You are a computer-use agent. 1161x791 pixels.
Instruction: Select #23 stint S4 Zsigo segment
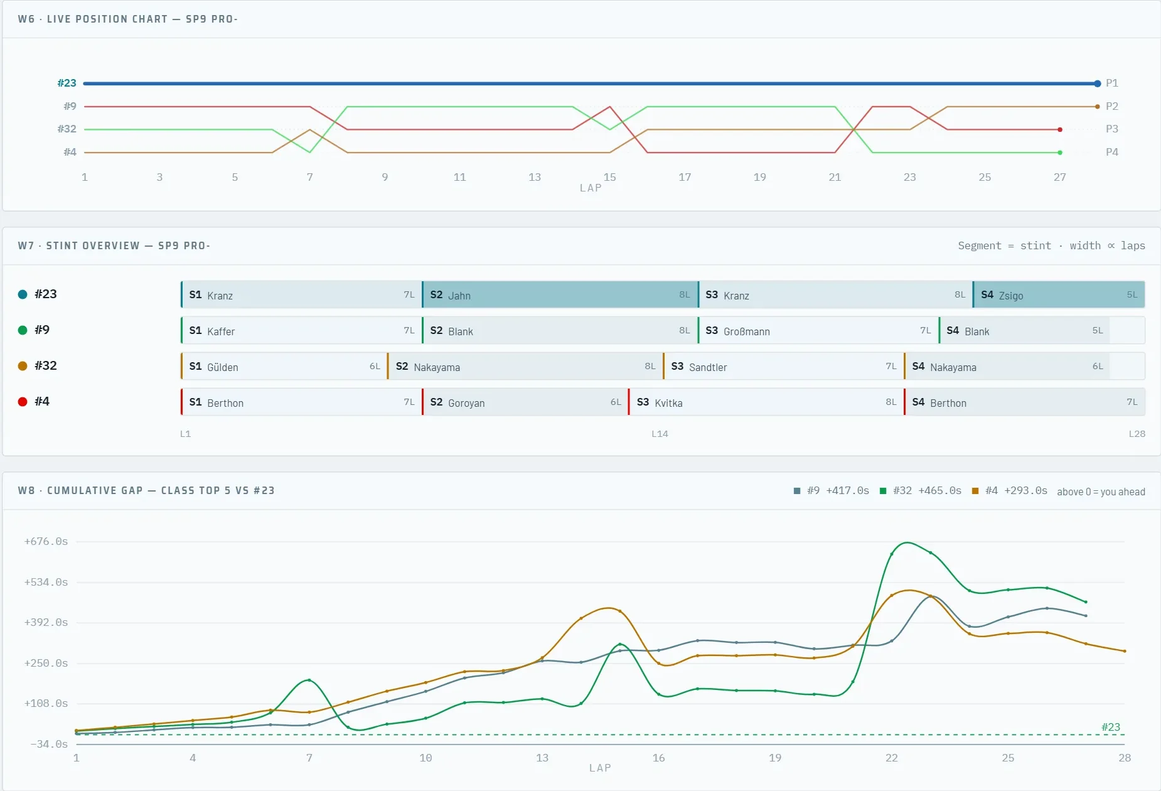[1059, 295]
